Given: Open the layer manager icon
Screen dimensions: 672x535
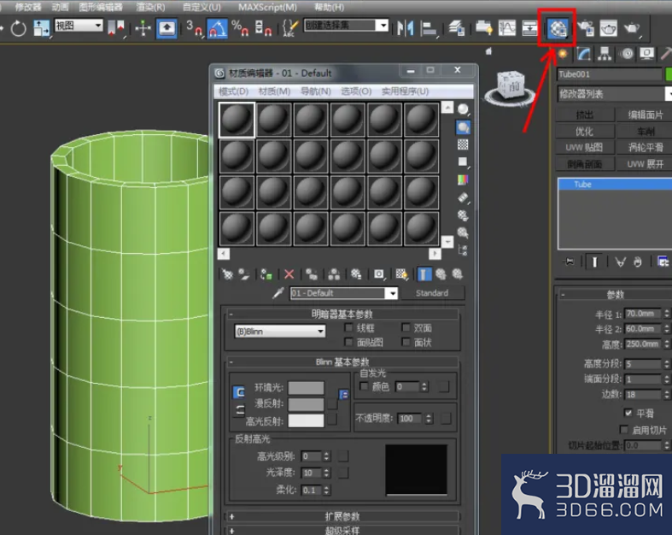Looking at the screenshot, I should click(x=457, y=28).
